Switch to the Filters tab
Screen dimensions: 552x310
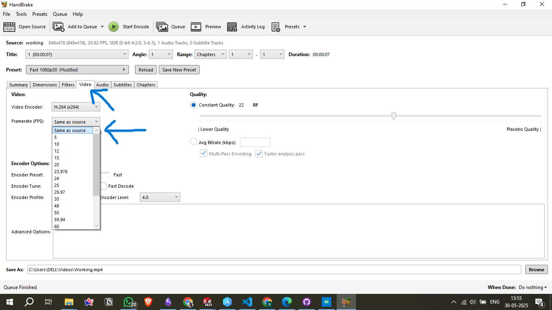pyautogui.click(x=68, y=85)
